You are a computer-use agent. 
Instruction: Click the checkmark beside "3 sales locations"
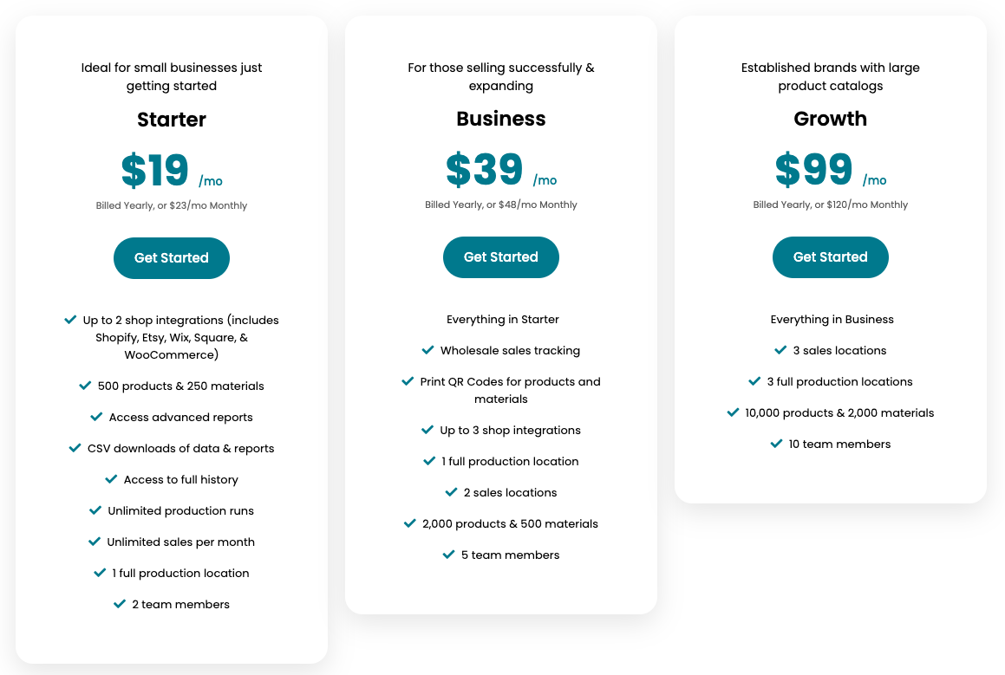(780, 350)
